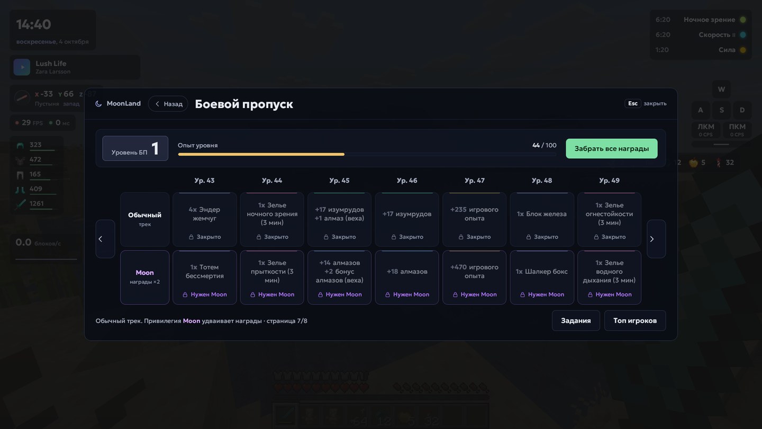
Task: Click the colored dot next to Ночное зрение
Action: (x=743, y=20)
